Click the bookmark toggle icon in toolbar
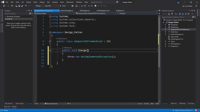The width and height of the screenshot is (200, 112). click(x=95, y=6)
